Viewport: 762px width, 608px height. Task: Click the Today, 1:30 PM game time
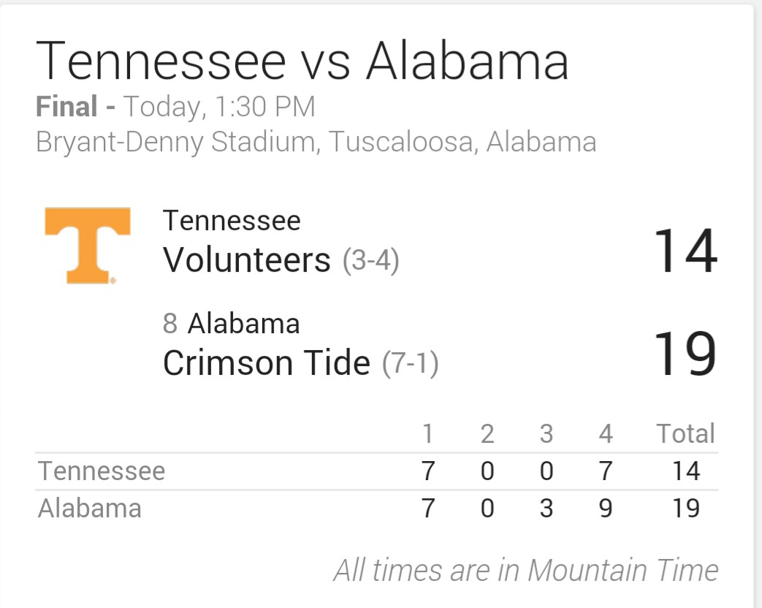tap(219, 107)
